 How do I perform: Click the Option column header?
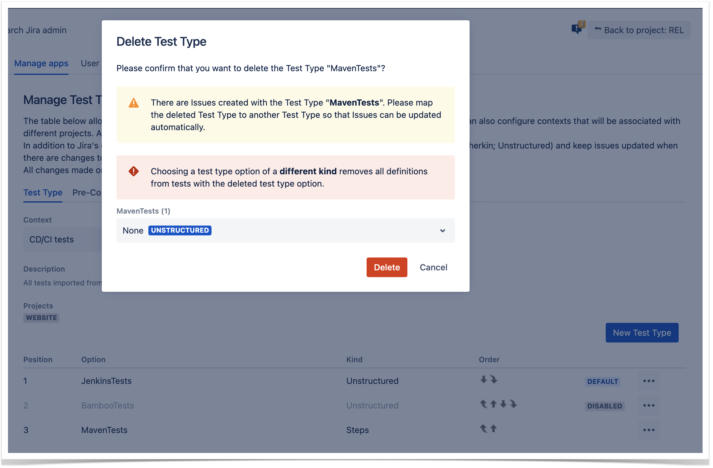[x=93, y=359]
